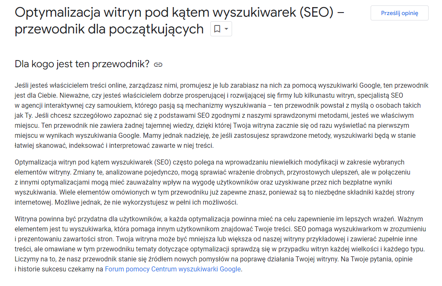Select the bookmark ribbon icon in the toolbar

pos(217,29)
